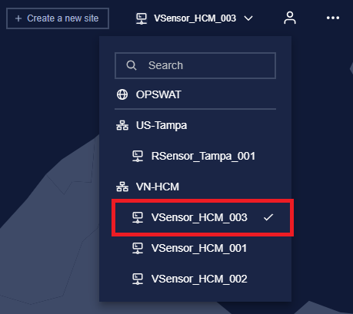Click the sensor icon beside RSensor_Tampa_001
This screenshot has width=353, height=314.
[x=138, y=156]
